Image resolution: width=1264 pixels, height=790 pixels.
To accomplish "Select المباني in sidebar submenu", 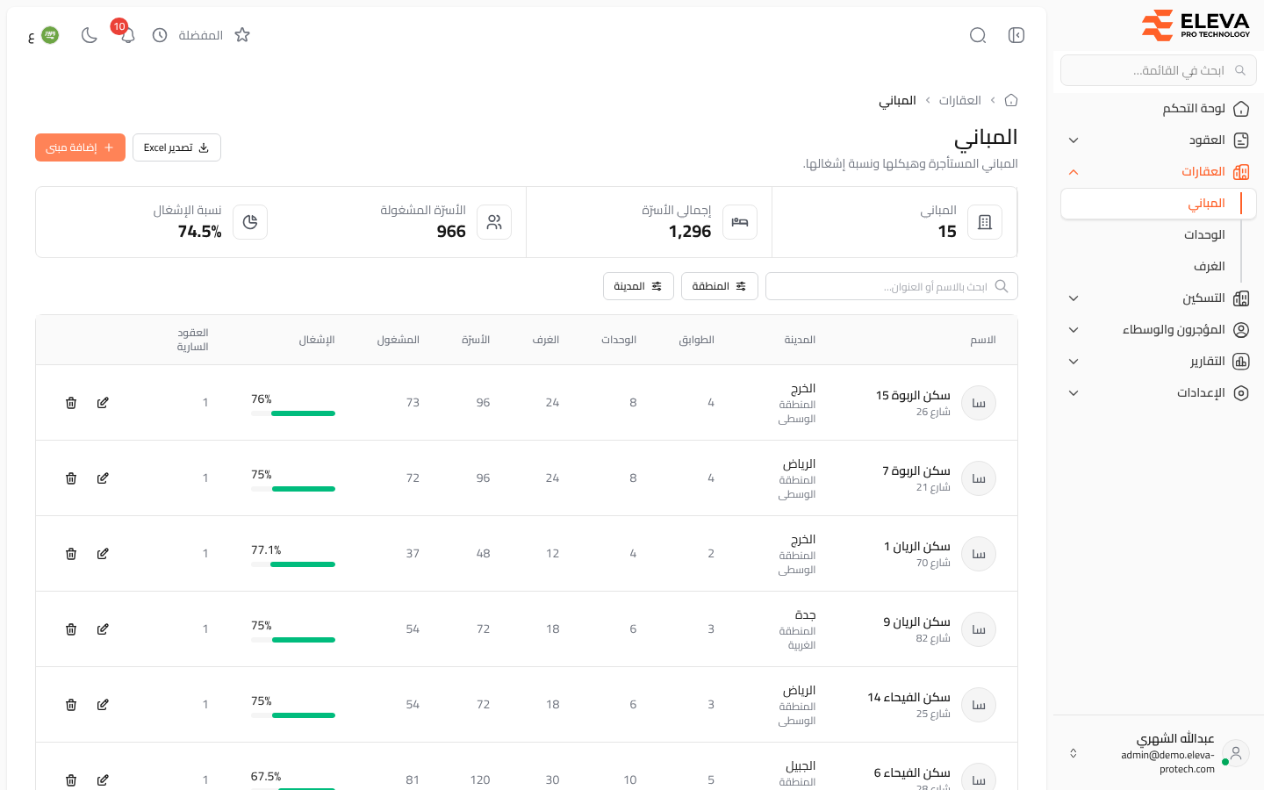I will coord(1159,204).
